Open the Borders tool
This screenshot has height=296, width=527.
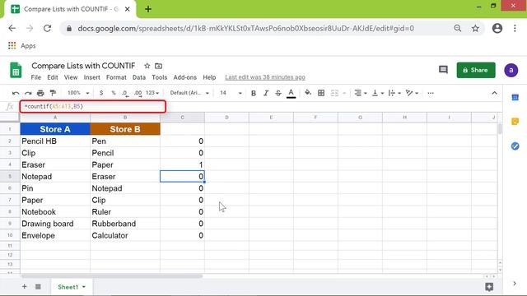click(321, 93)
